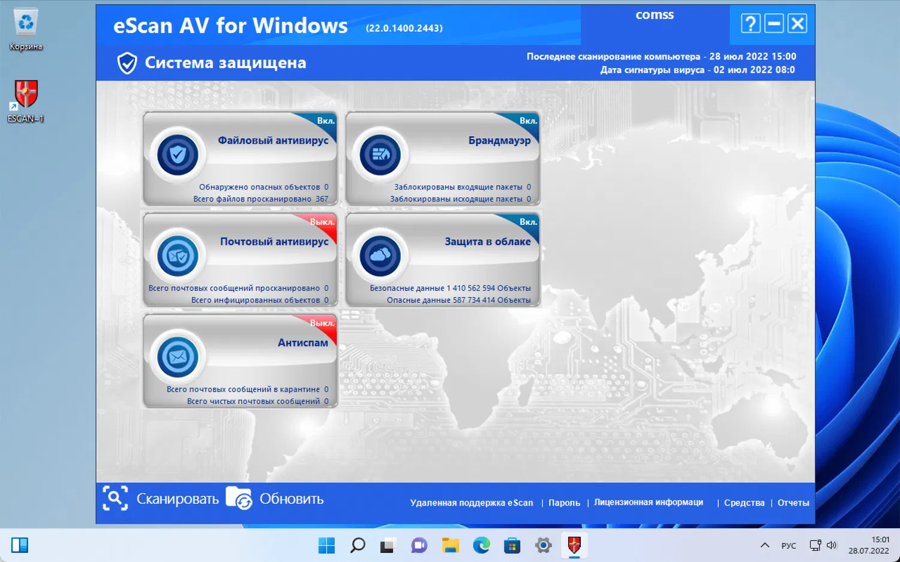Image resolution: width=900 pixels, height=562 pixels.
Task: Click the 'eScan AV for Windows' title
Action: tap(230, 26)
